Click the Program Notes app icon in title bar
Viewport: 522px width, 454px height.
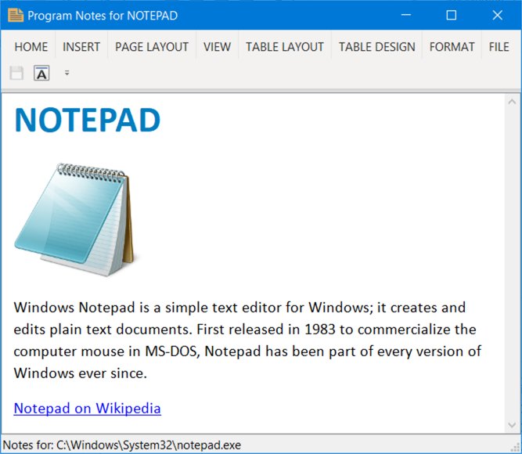tap(15, 15)
